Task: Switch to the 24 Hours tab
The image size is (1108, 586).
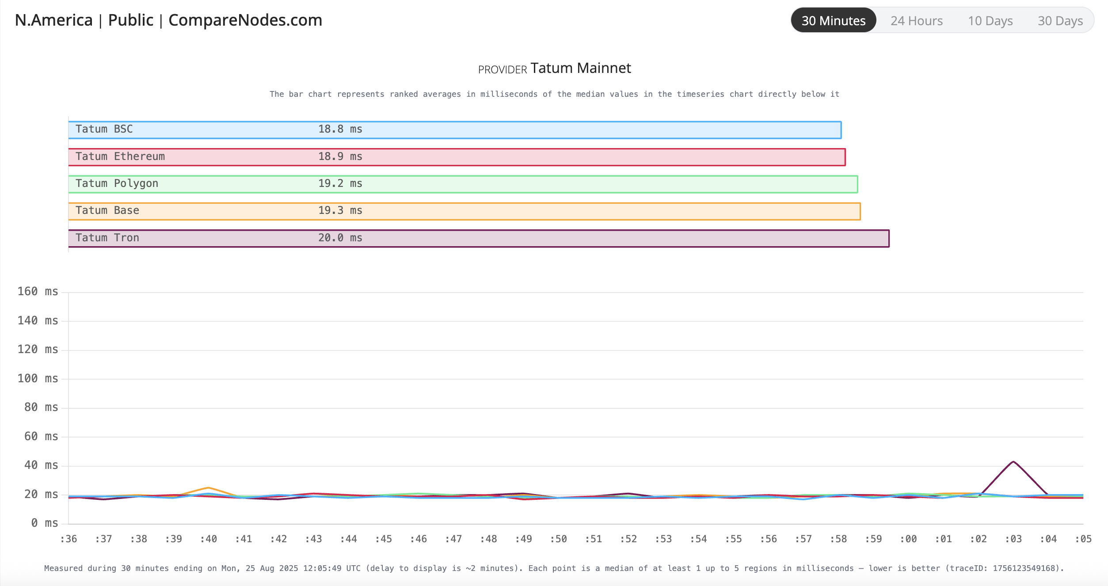Action: (x=916, y=20)
